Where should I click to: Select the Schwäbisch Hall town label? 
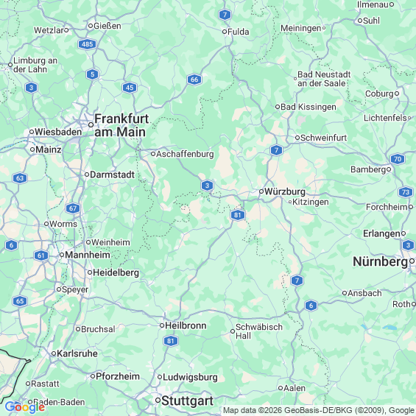point(259,331)
